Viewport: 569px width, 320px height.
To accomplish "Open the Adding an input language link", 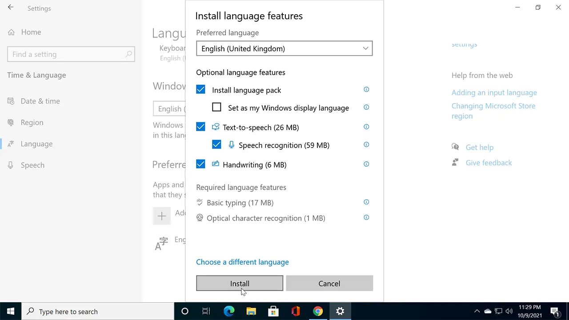I will click(494, 92).
